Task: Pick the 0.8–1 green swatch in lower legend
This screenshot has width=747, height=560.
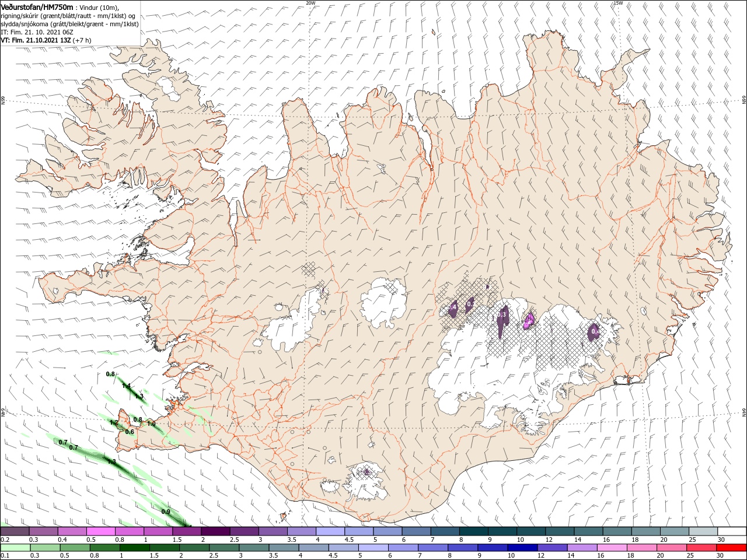Action: point(105,548)
